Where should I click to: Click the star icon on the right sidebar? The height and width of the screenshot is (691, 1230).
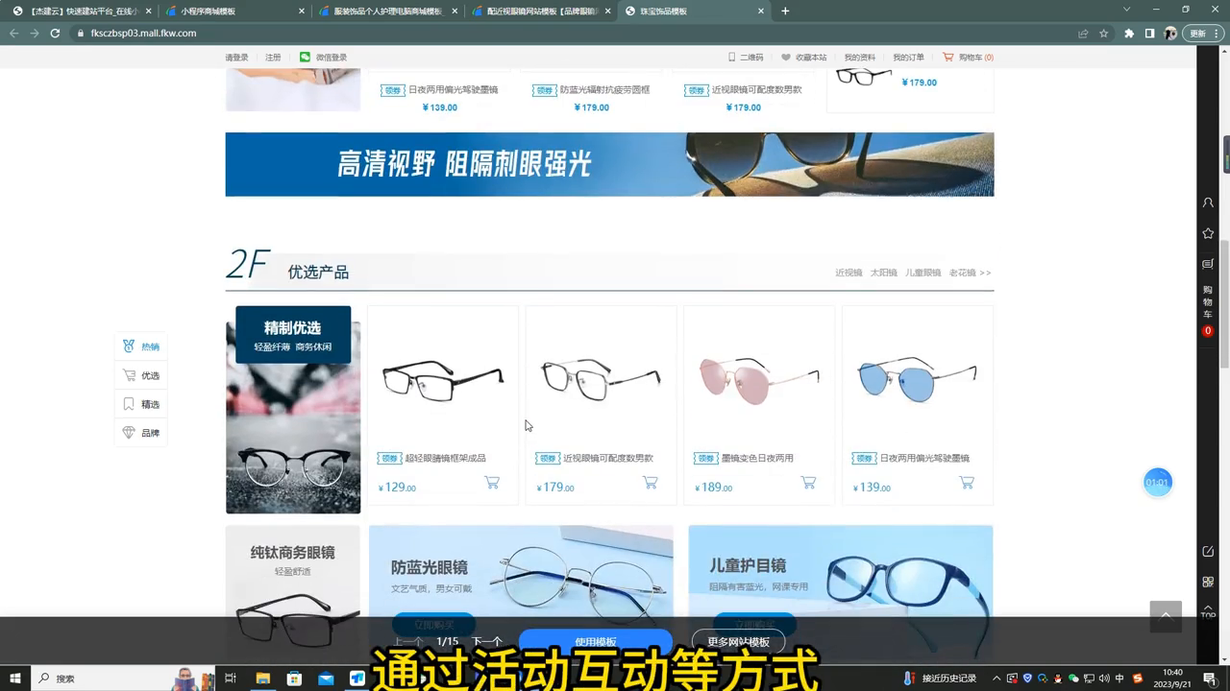1208,232
